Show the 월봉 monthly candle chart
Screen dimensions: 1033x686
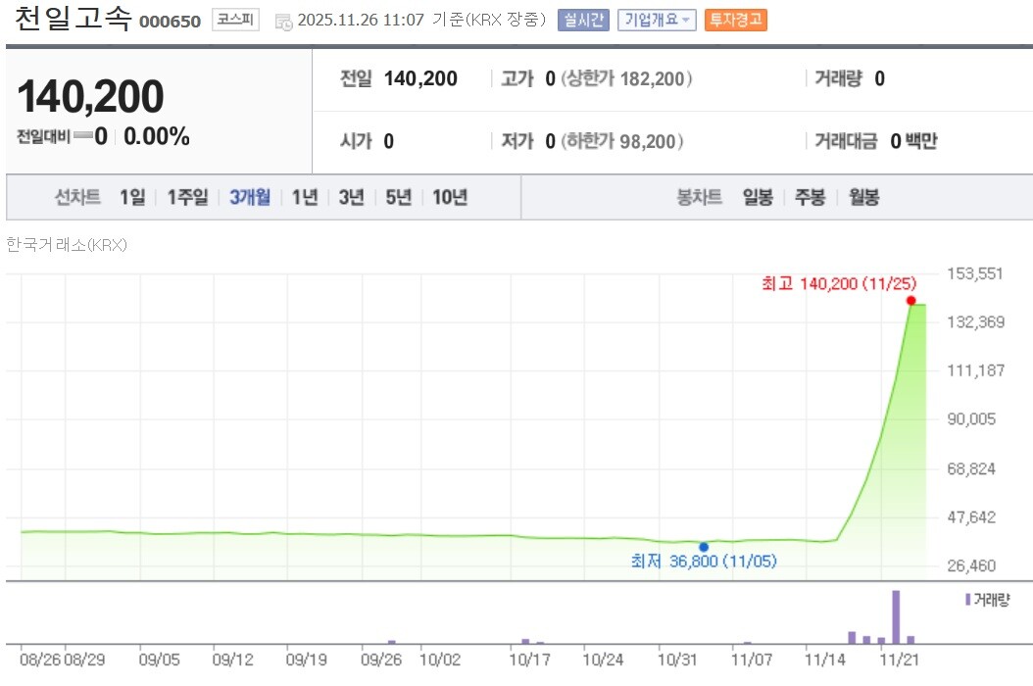[863, 197]
